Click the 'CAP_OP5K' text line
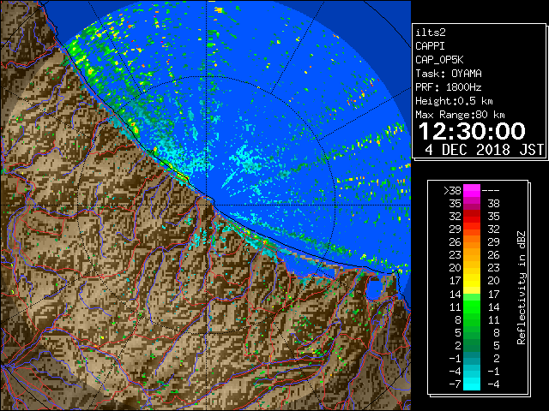The width and height of the screenshot is (549, 411). 439,60
